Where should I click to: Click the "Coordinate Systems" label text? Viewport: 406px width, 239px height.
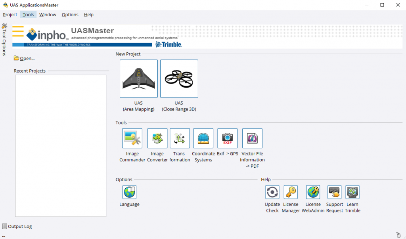point(203,157)
